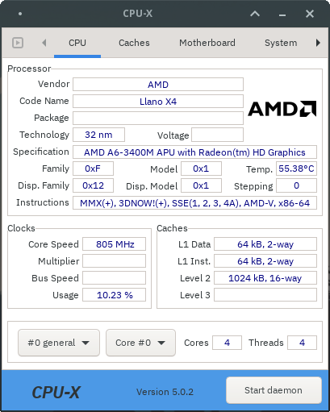Click the Specification AMD A6-3400M text
The height and width of the screenshot is (412, 330).
point(194,152)
